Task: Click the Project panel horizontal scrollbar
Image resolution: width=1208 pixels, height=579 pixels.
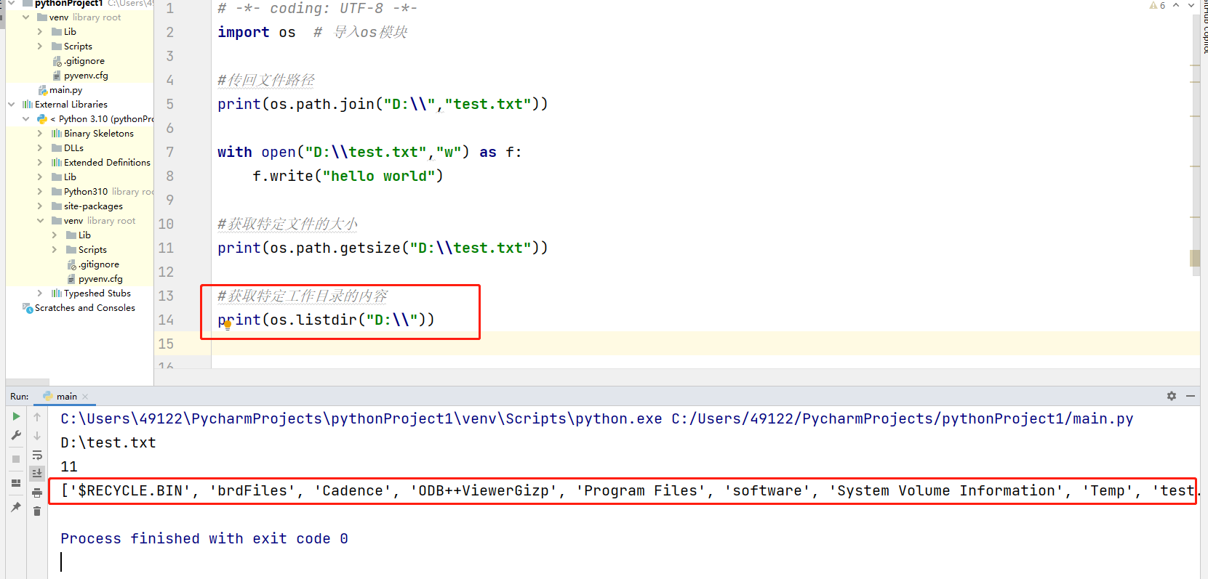Action: pyautogui.click(x=28, y=381)
